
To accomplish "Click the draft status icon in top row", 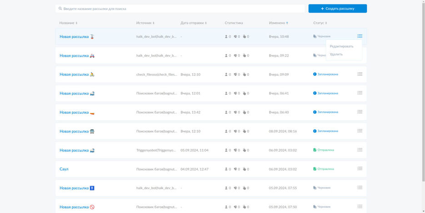I will [315, 36].
